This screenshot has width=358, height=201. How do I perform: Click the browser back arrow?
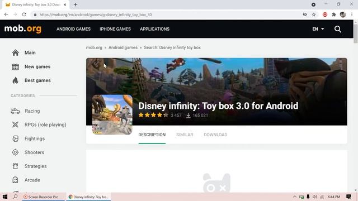[6, 15]
